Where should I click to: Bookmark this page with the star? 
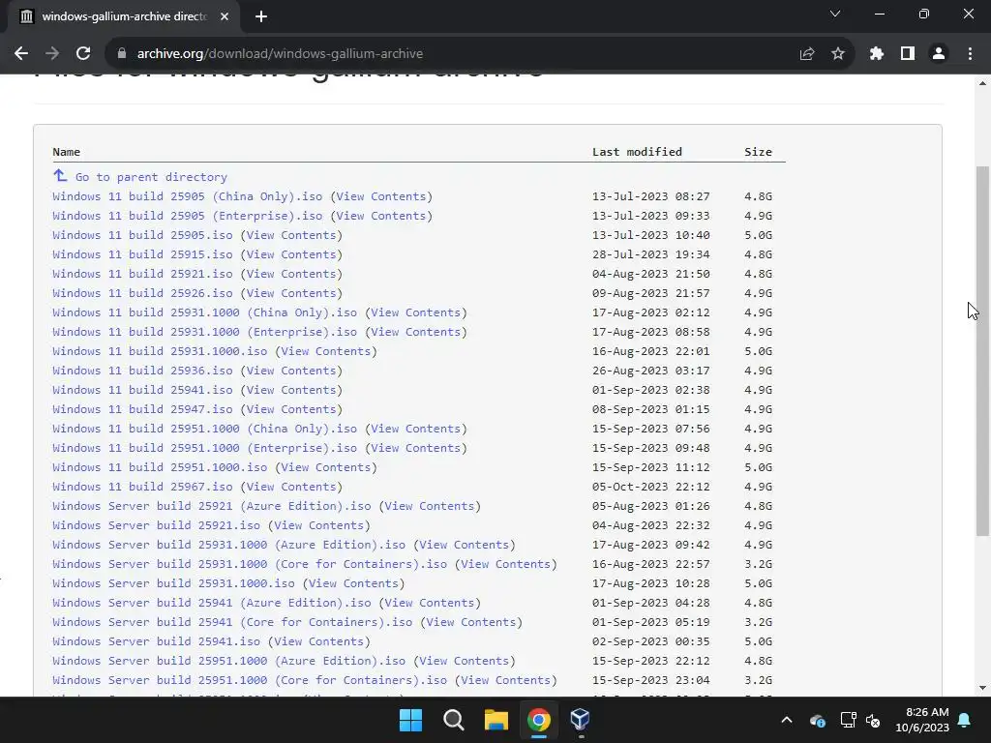(838, 54)
